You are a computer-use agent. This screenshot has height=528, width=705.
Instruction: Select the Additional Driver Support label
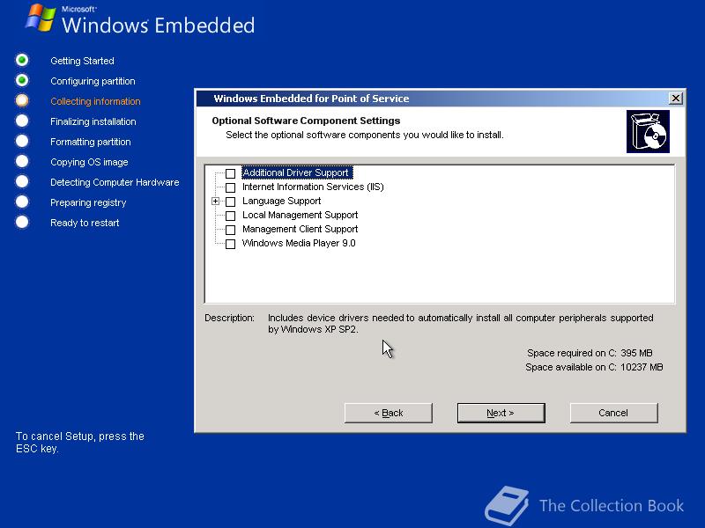[297, 172]
